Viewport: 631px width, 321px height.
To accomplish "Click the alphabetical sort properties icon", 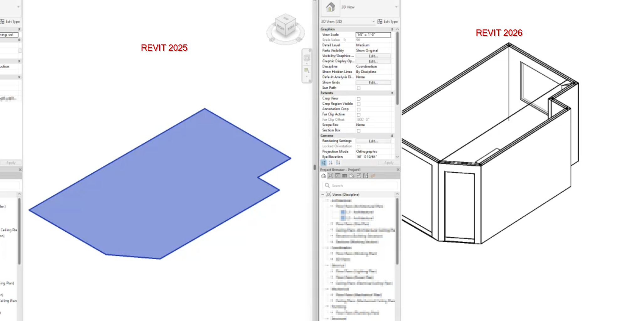I will 331,163.
